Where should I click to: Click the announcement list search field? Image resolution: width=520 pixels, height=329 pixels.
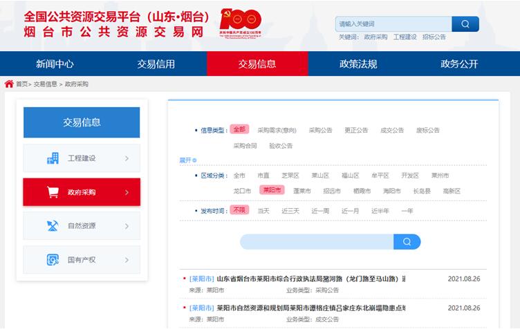pos(317,242)
